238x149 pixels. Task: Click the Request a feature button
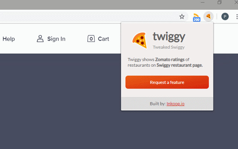167,82
